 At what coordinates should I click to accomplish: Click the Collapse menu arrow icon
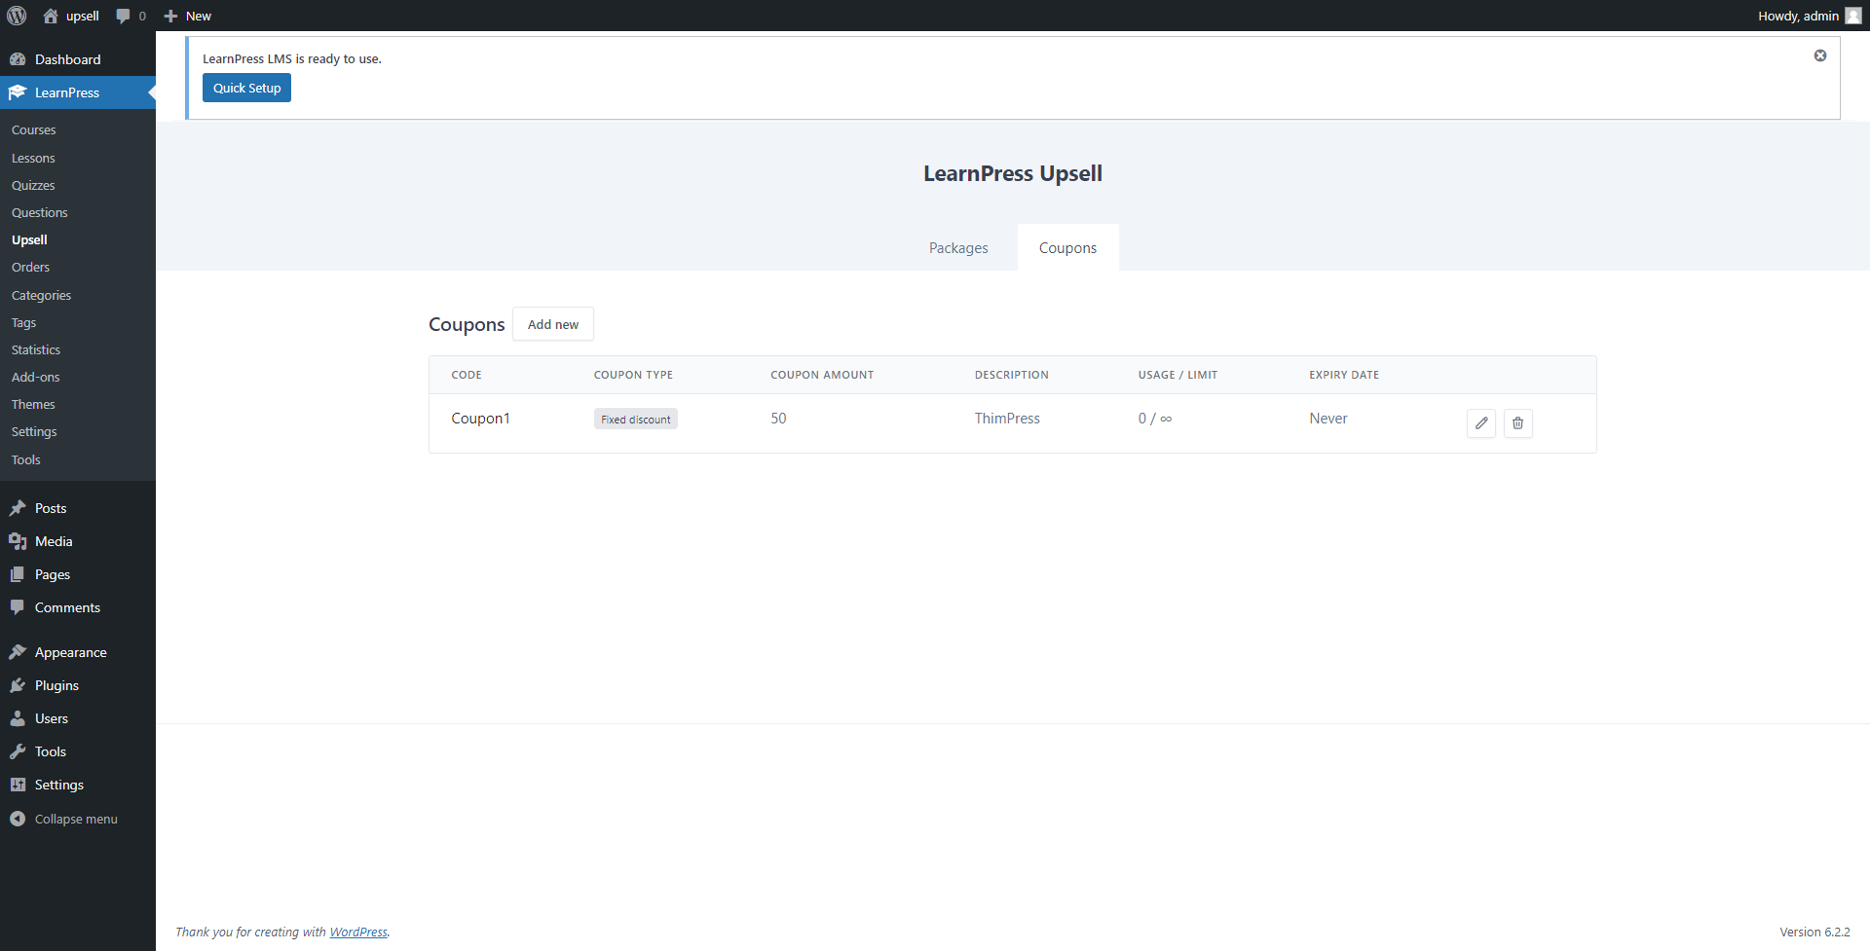(18, 819)
